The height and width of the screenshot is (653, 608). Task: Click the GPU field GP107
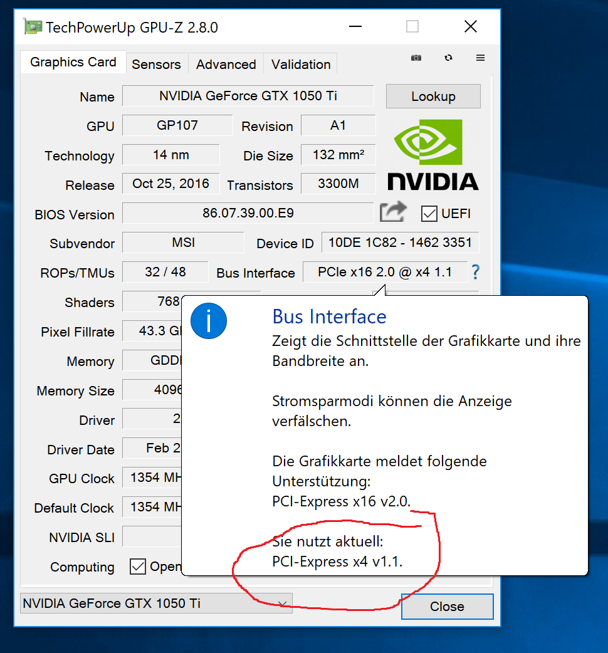[x=177, y=125]
